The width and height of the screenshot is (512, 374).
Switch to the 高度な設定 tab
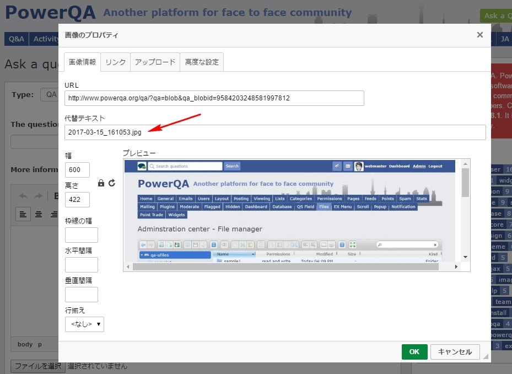pyautogui.click(x=202, y=62)
